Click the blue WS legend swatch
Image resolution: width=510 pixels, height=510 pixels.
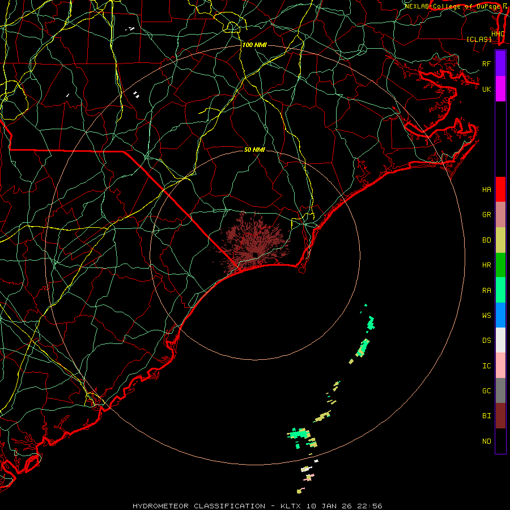point(500,315)
